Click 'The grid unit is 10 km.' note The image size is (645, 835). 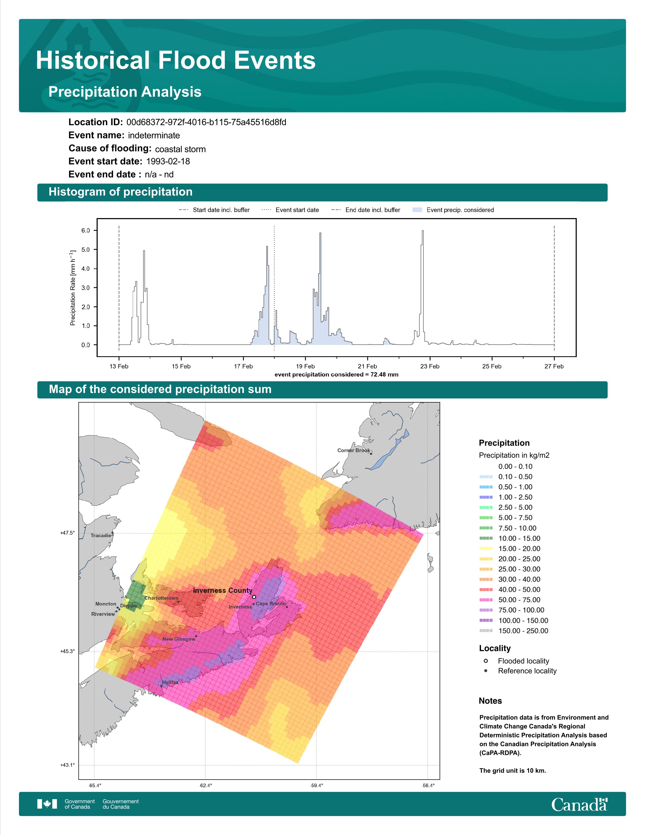click(x=513, y=770)
